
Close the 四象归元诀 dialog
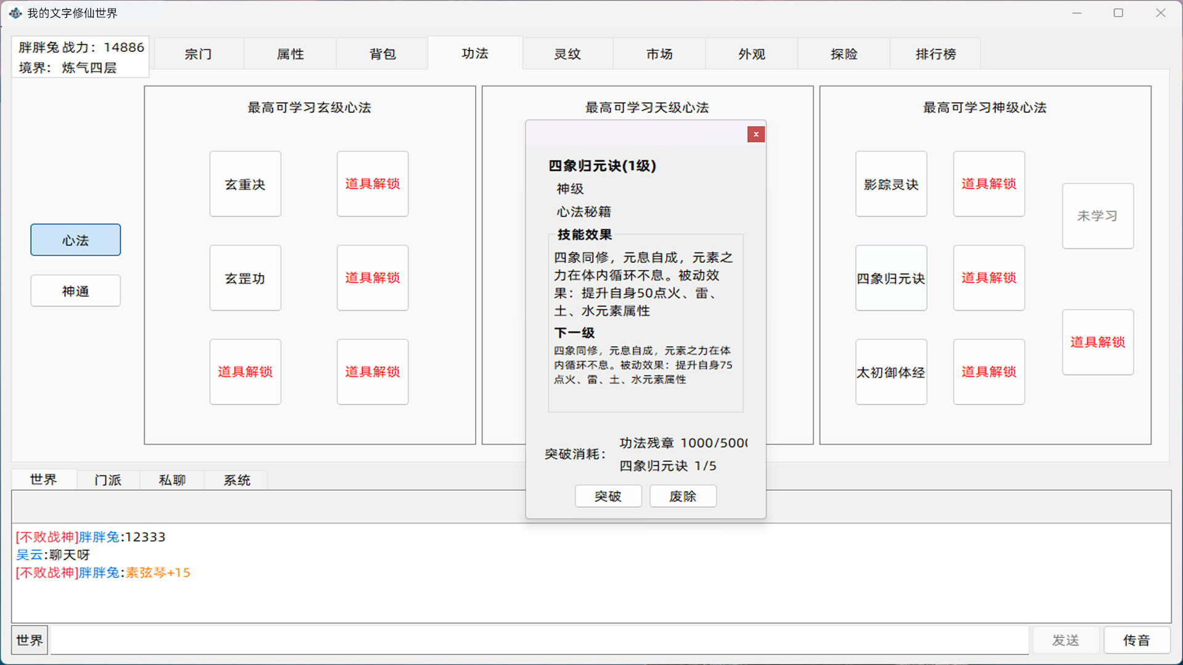(x=755, y=134)
